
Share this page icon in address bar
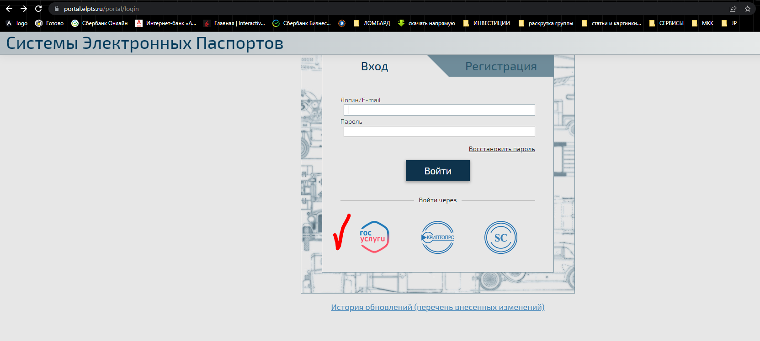pos(733,9)
